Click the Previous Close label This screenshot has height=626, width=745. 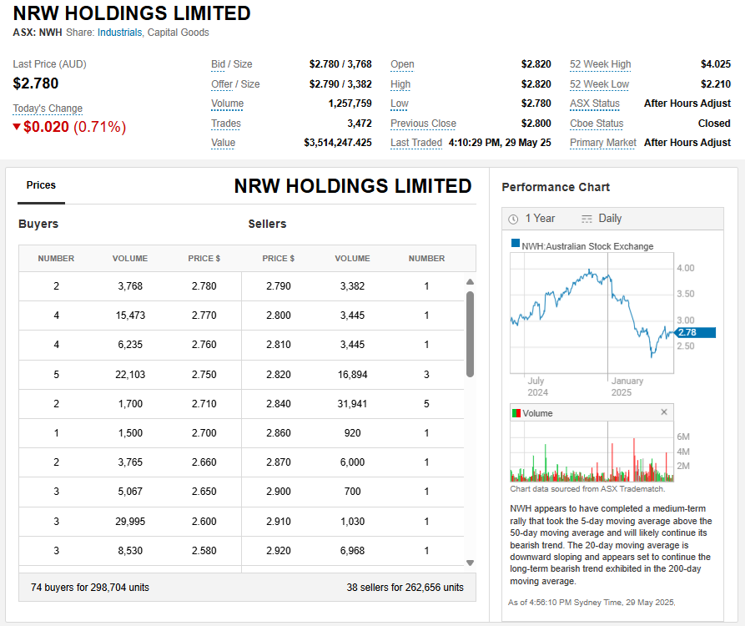tap(423, 124)
